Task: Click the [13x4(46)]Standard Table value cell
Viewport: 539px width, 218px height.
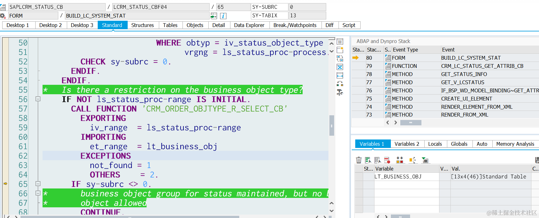Action: [x=490, y=177]
